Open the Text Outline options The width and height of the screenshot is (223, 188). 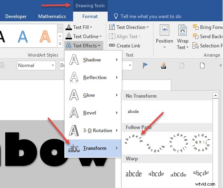(x=84, y=37)
